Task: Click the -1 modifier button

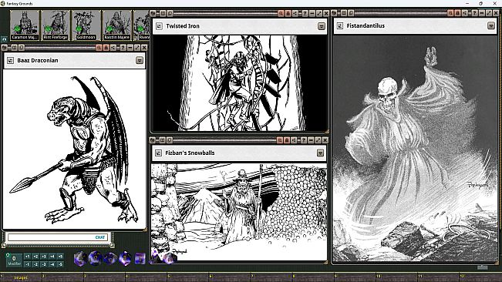Action: [27, 264]
